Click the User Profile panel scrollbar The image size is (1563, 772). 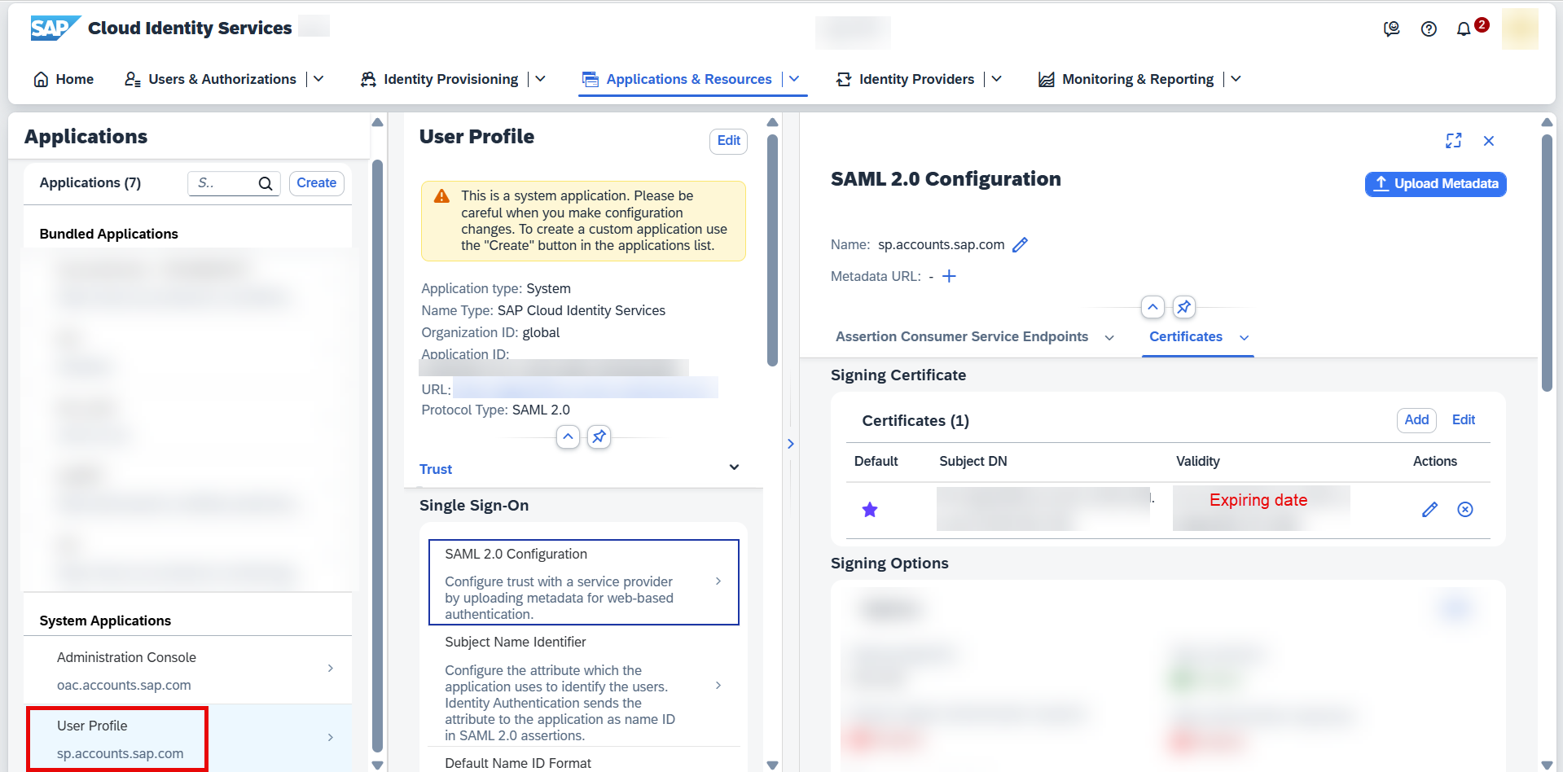tap(773, 251)
